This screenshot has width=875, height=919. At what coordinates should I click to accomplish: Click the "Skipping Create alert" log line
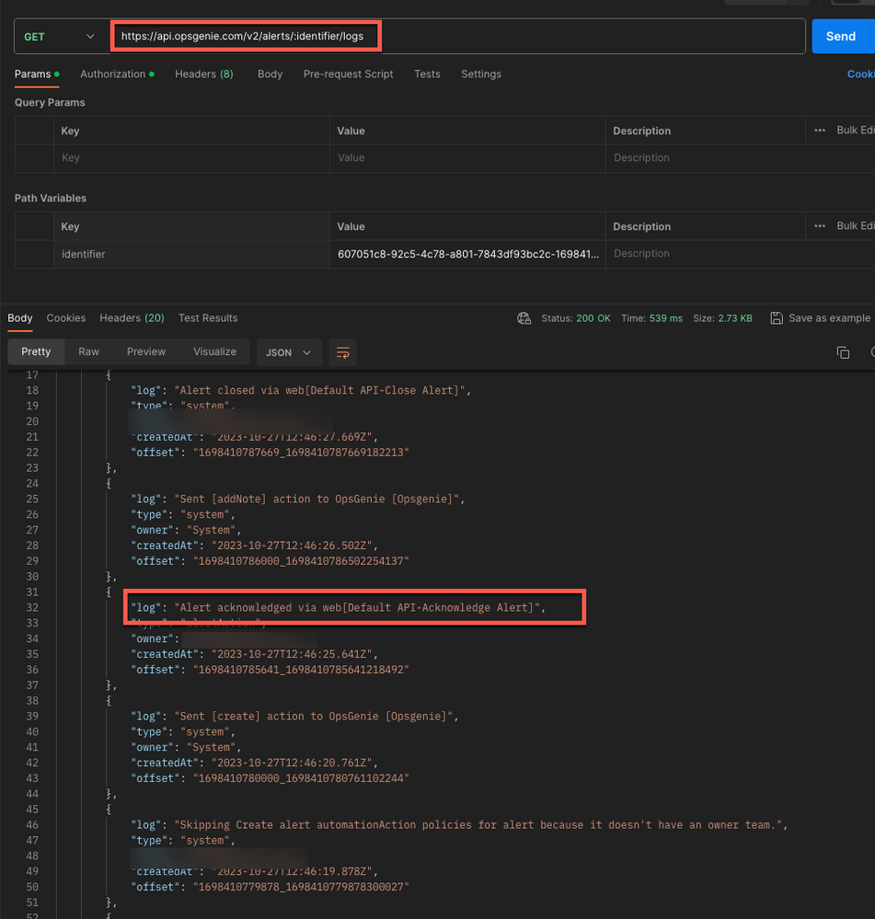click(459, 825)
